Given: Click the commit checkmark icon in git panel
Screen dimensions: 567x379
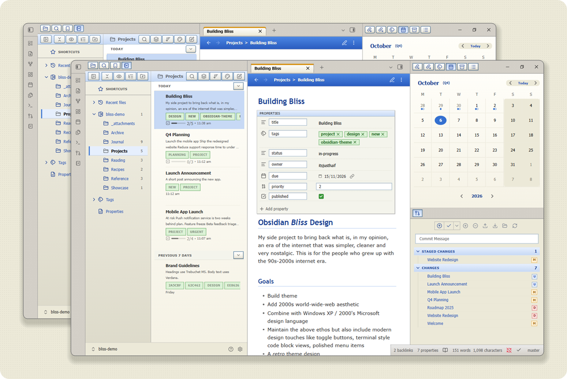Looking at the screenshot, I should 449,225.
